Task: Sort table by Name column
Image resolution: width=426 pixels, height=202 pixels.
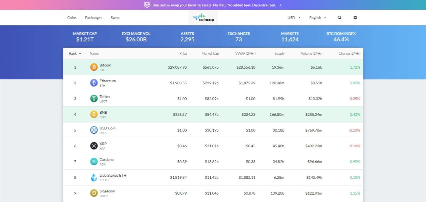Action: (x=94, y=53)
